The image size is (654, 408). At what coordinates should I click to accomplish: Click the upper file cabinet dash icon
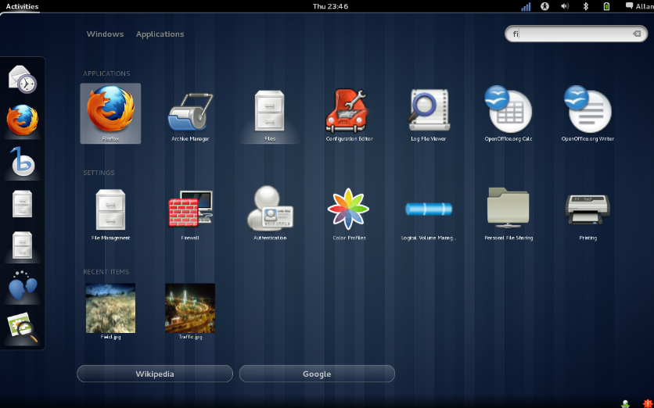23,203
